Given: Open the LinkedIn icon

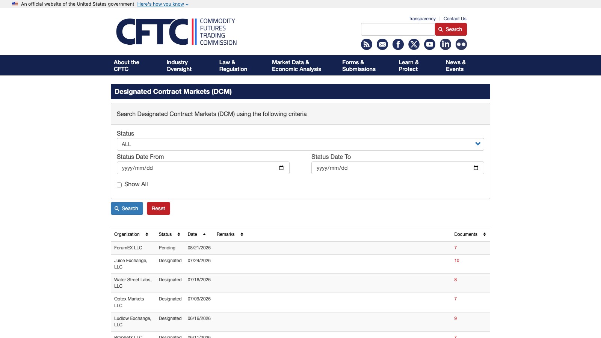Looking at the screenshot, I should [x=445, y=44].
